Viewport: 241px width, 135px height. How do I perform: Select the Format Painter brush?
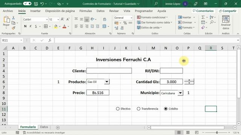click(14, 28)
